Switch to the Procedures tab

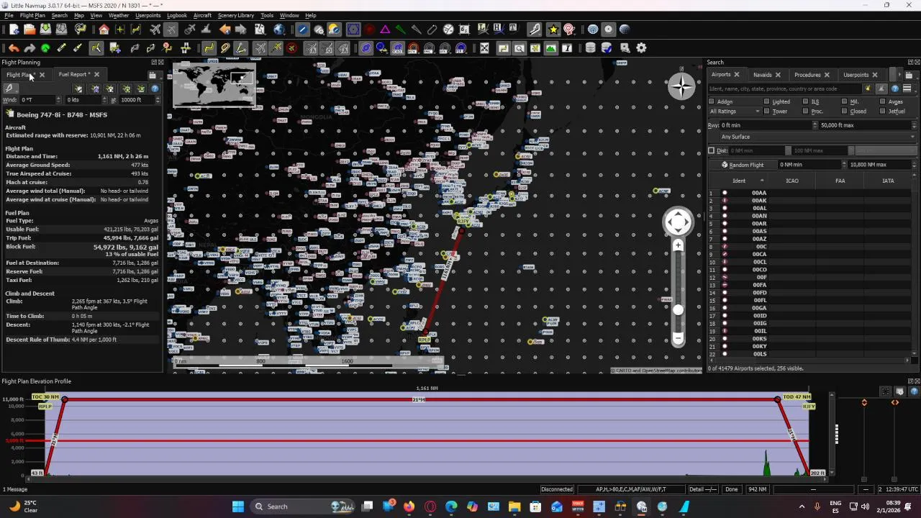[x=807, y=75]
